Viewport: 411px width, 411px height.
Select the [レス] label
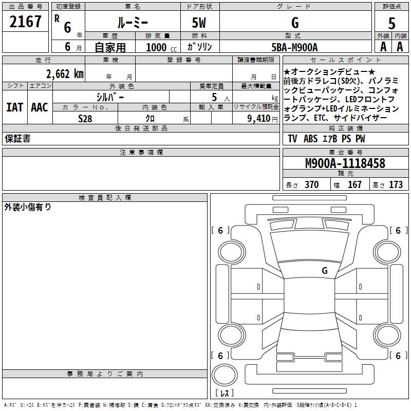(225, 393)
